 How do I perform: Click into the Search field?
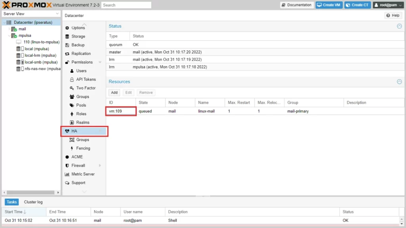(x=126, y=5)
